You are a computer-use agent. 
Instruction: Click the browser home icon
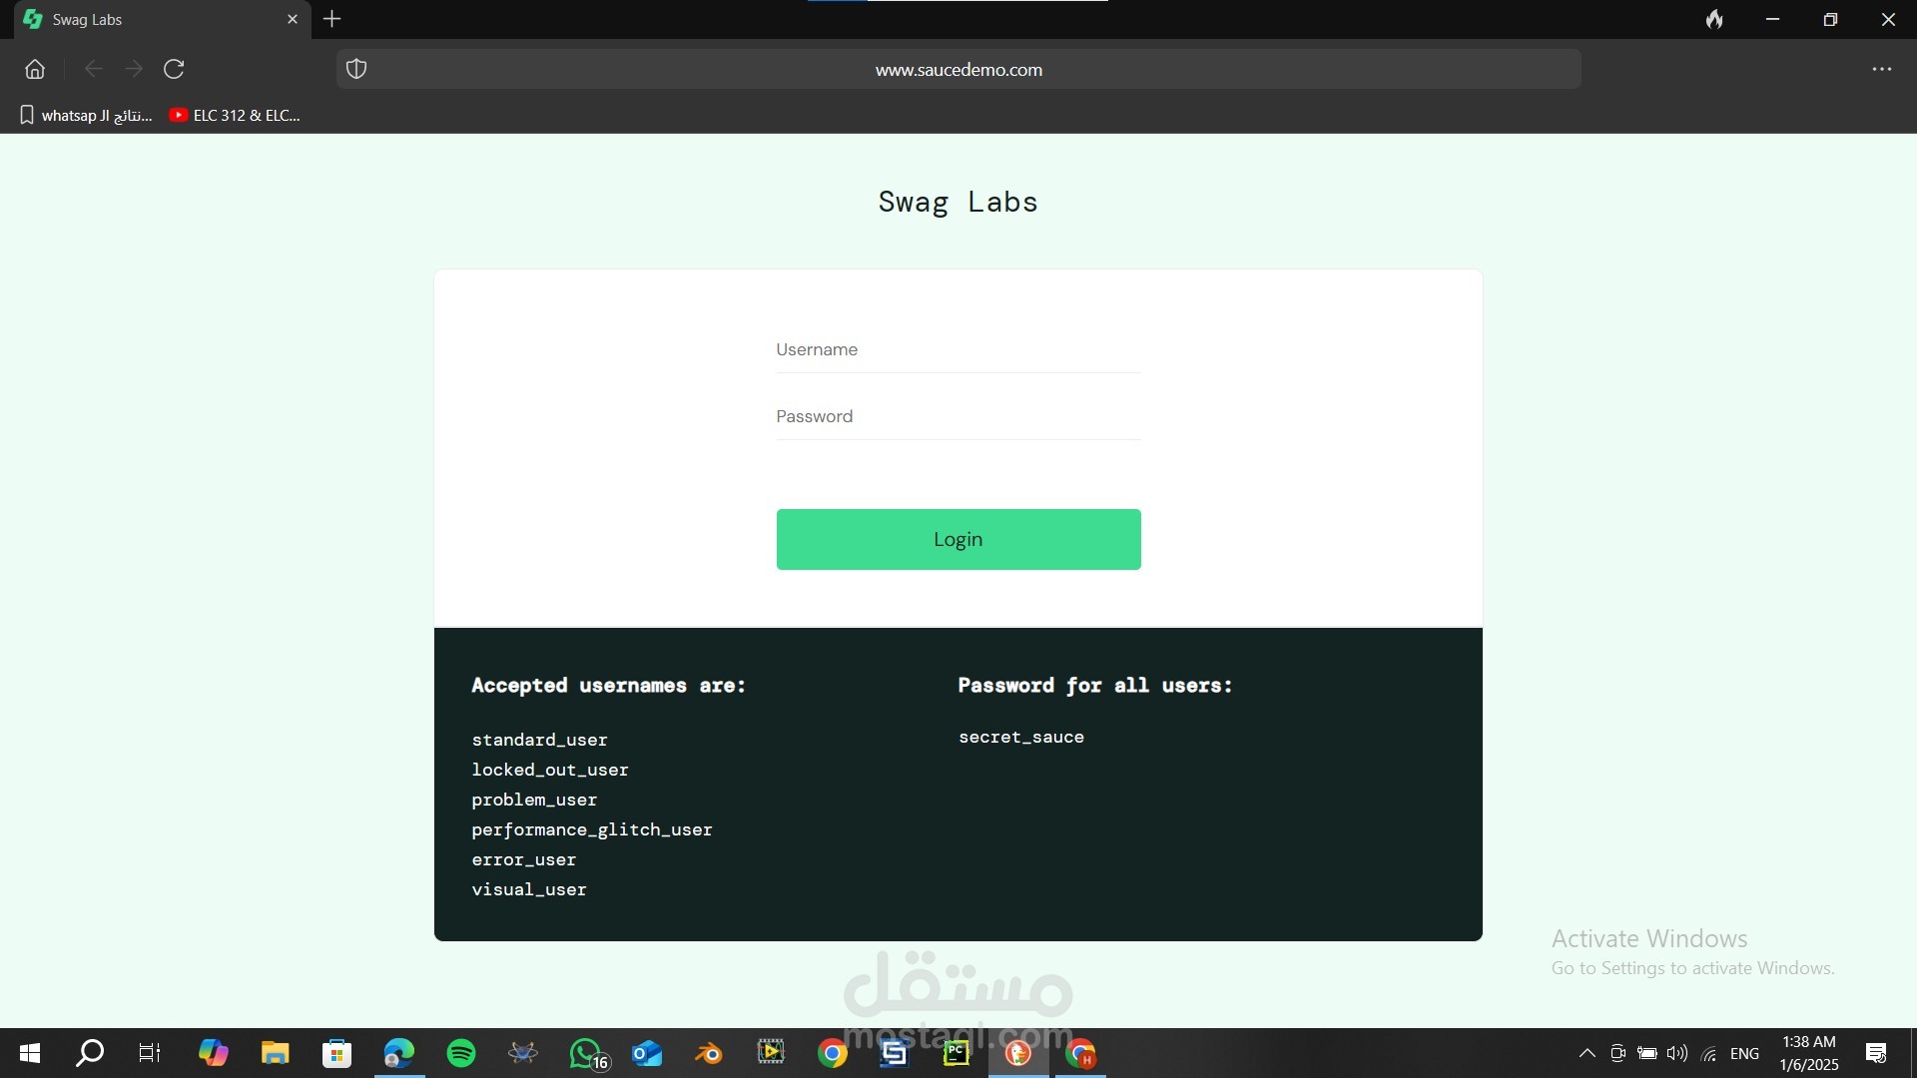point(35,69)
